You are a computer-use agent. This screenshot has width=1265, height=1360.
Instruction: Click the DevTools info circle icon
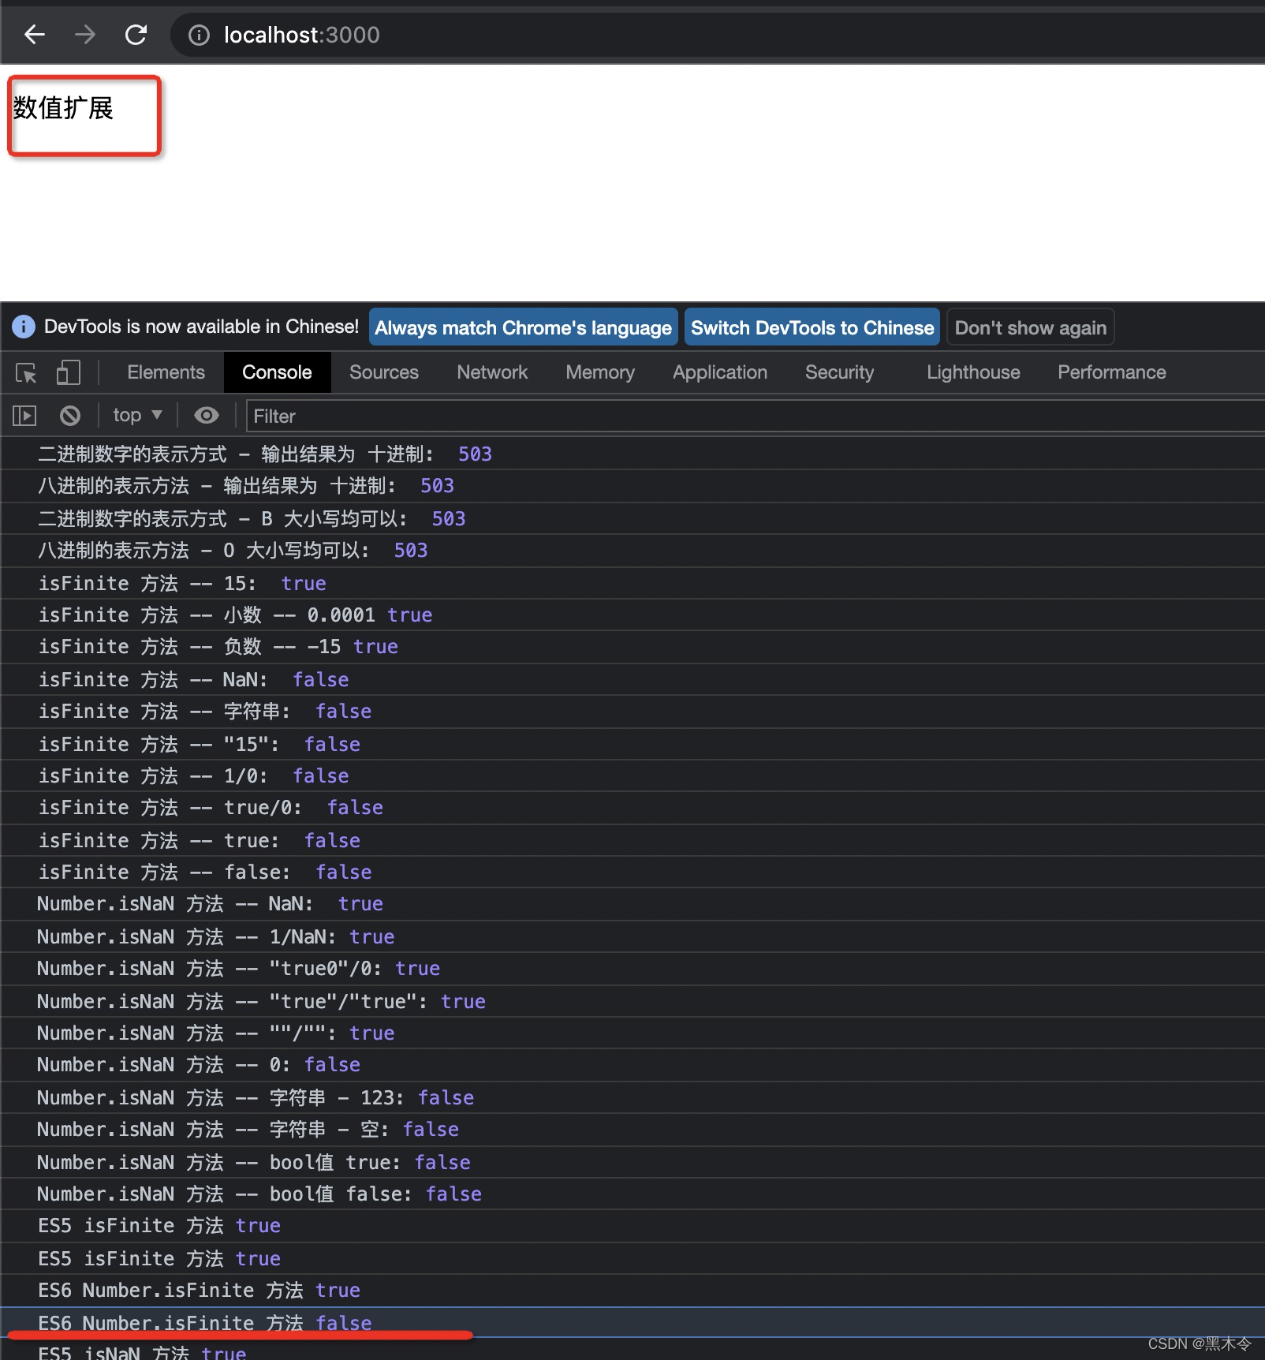click(24, 327)
